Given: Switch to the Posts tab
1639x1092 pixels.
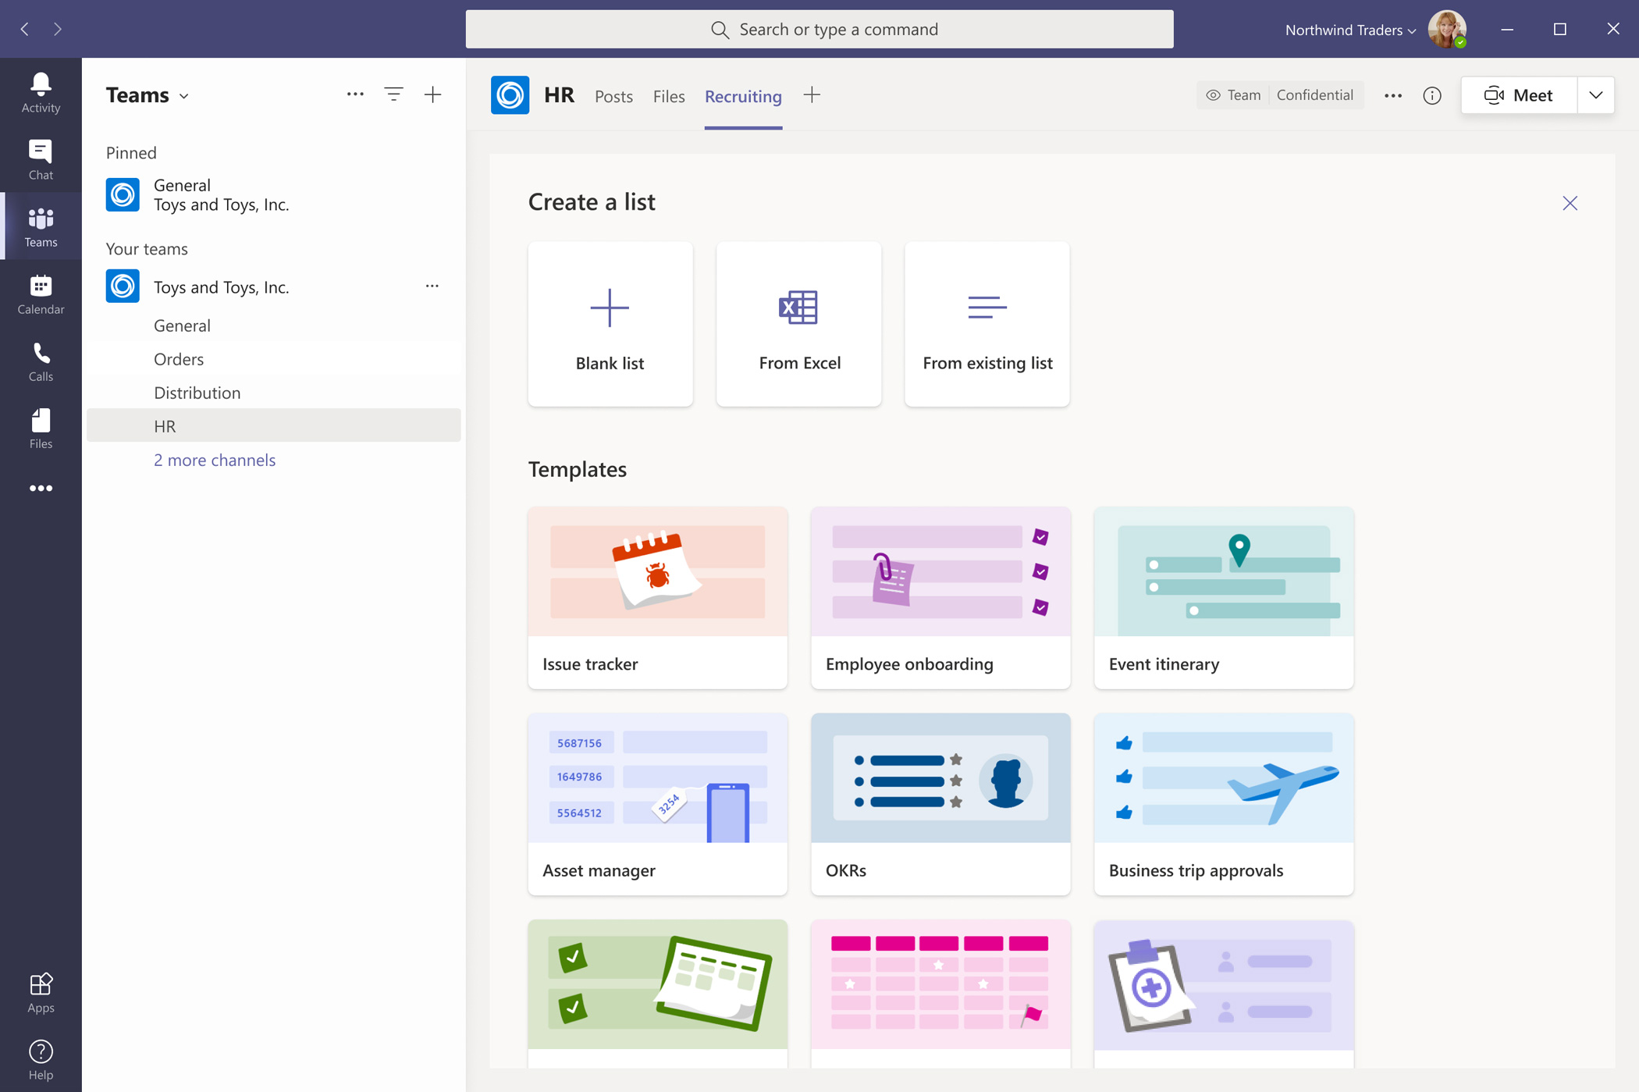Looking at the screenshot, I should [613, 96].
